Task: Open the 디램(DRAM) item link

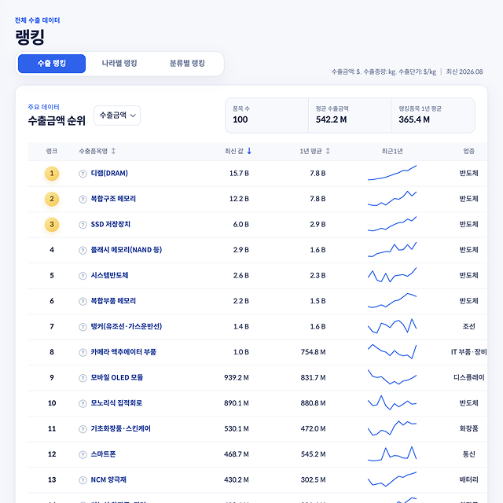Action: (109, 173)
